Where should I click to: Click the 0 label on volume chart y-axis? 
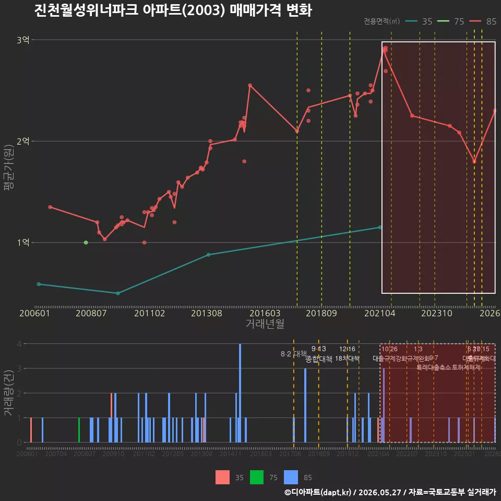pos(19,443)
